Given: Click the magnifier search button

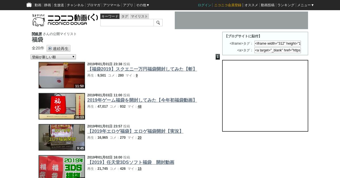Looking at the screenshot, I should tap(158, 23).
